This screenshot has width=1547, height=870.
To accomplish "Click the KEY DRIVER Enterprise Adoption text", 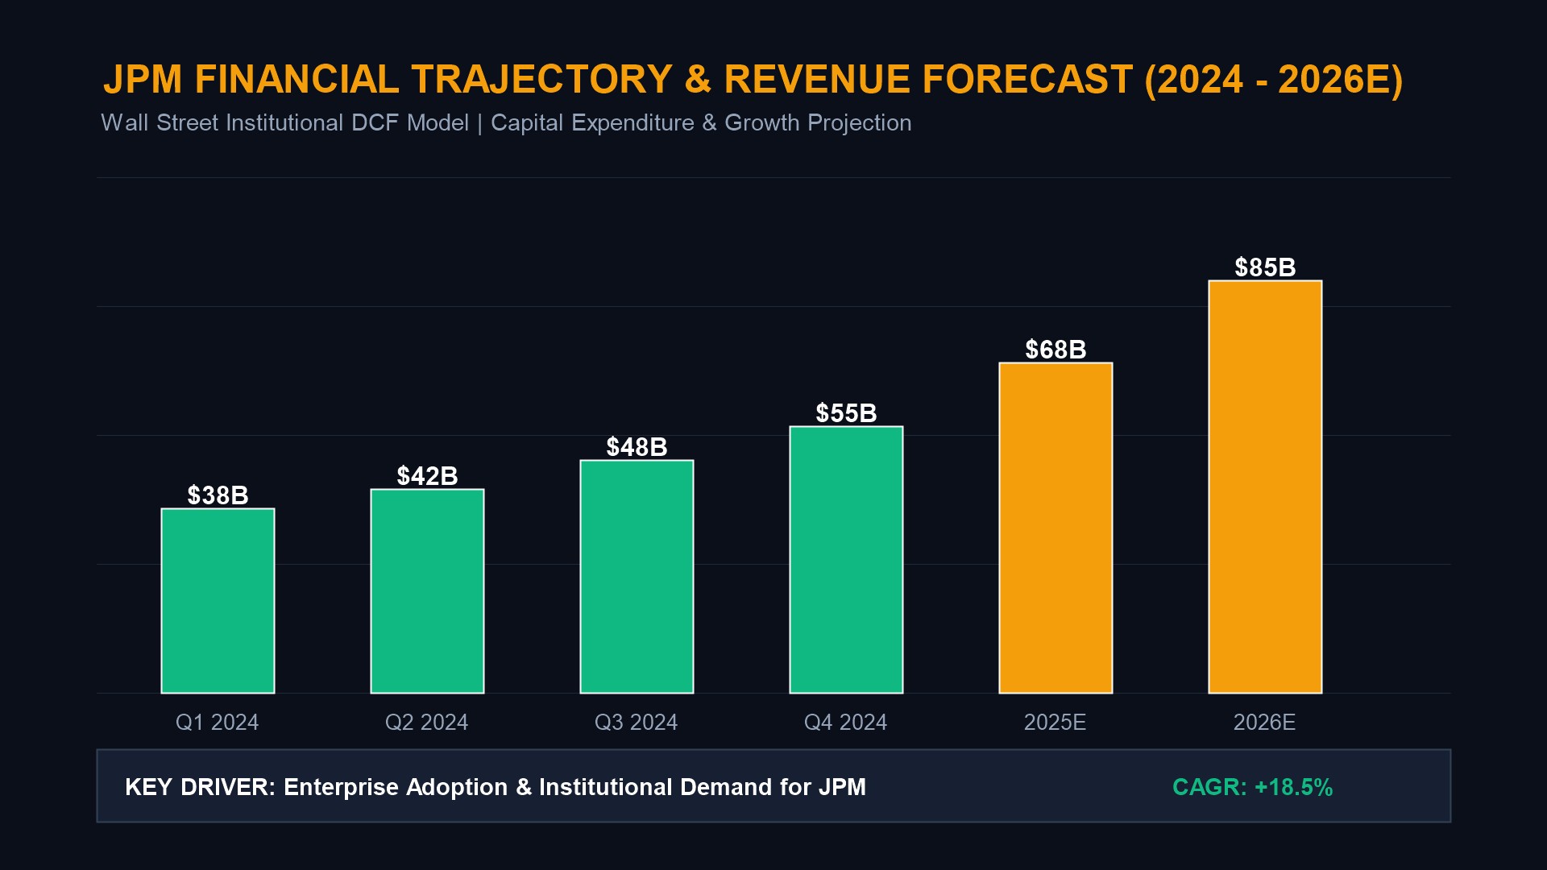I will (496, 786).
